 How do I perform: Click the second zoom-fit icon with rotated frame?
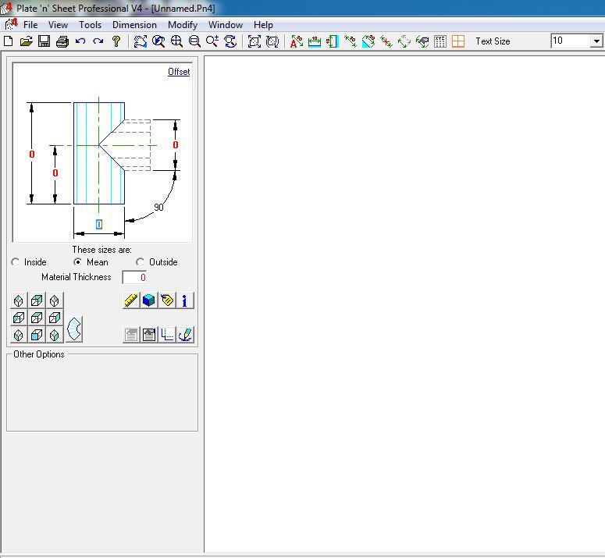coord(272,41)
